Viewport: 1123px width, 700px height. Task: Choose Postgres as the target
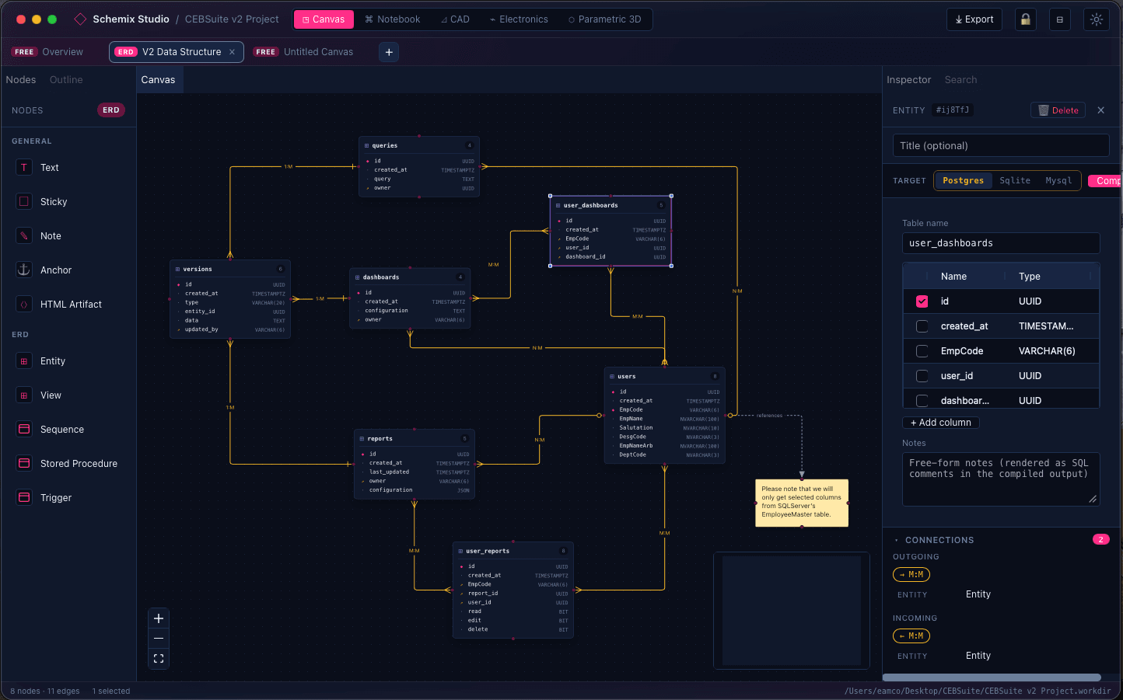click(963, 180)
